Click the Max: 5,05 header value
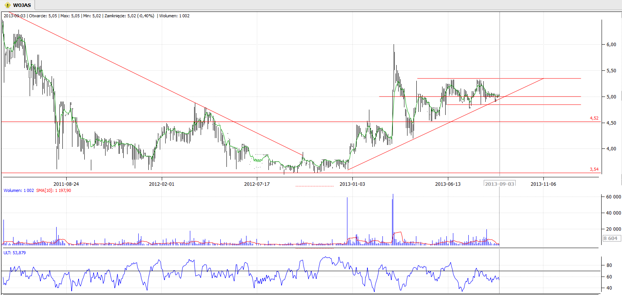Viewport: 622px width, 295px height. pyautogui.click(x=70, y=16)
